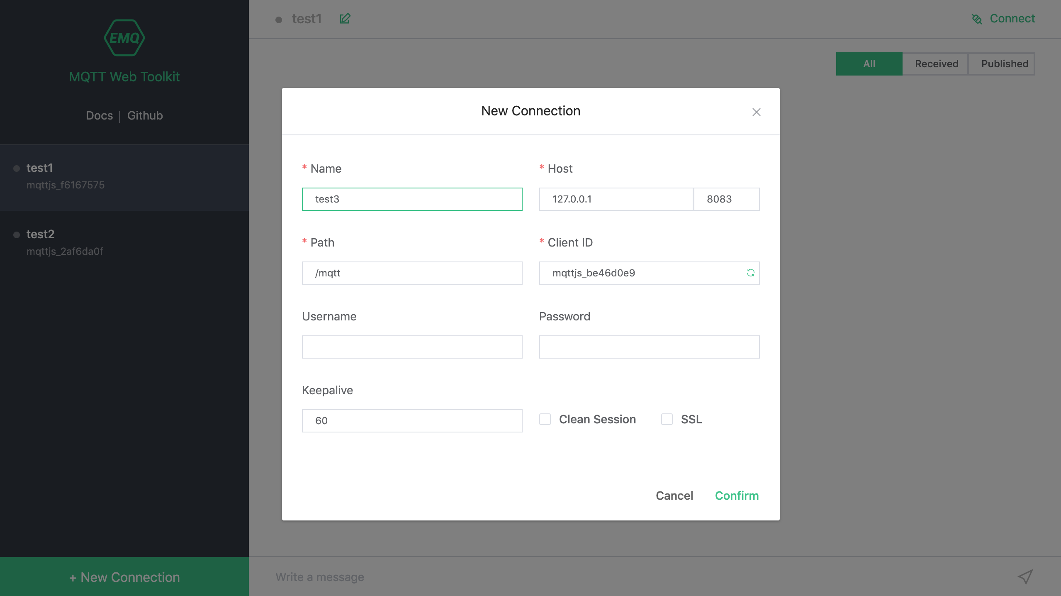
Task: Open the Docs link
Action: [99, 115]
